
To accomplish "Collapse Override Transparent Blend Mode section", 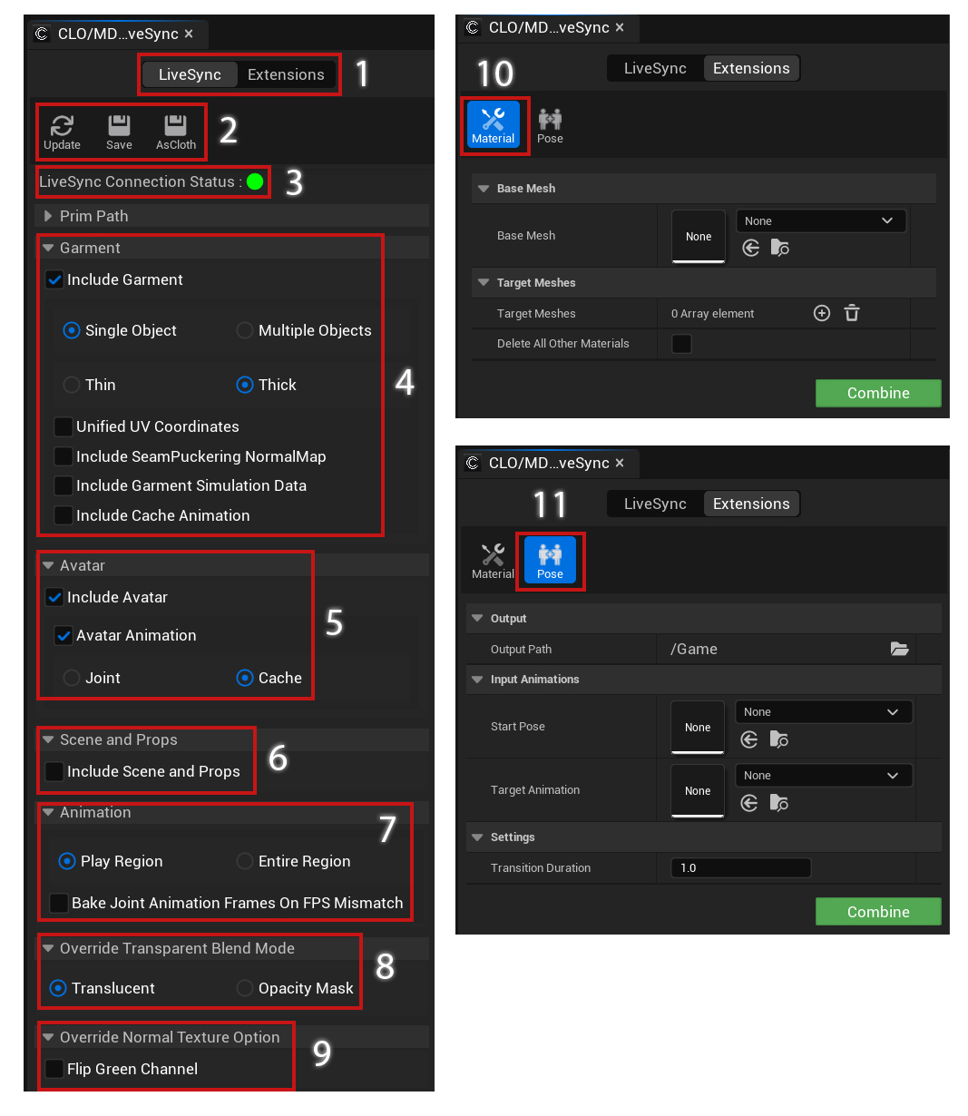I will pyautogui.click(x=48, y=948).
